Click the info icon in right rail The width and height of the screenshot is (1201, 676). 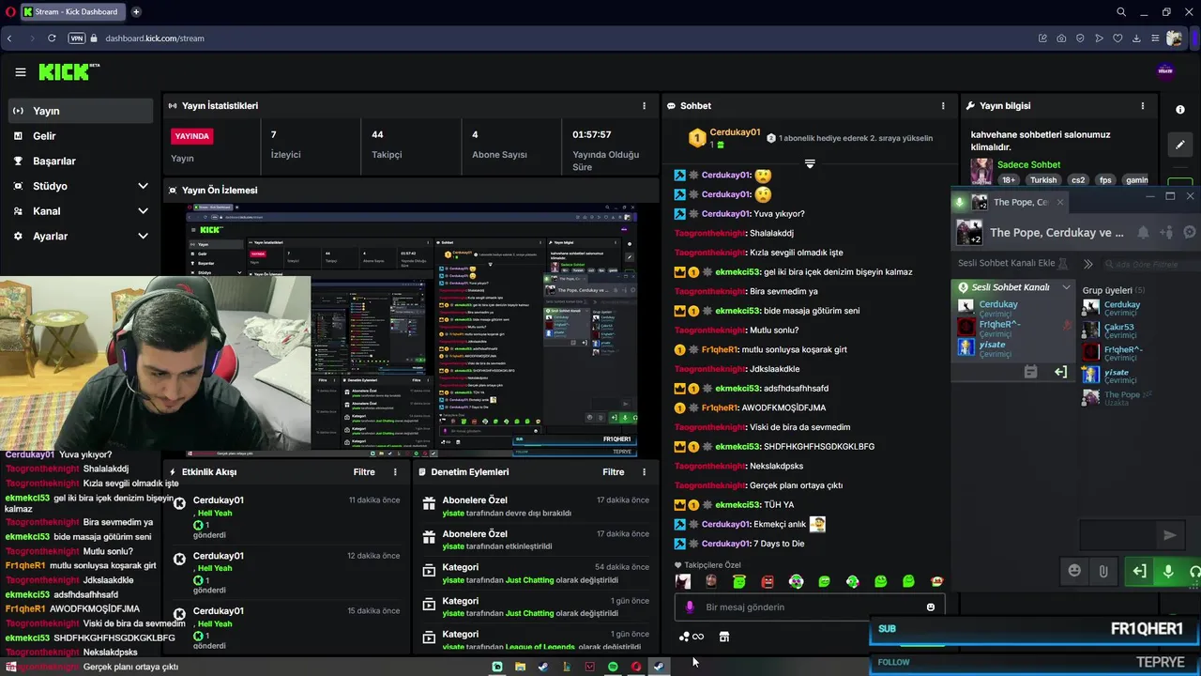1180,110
